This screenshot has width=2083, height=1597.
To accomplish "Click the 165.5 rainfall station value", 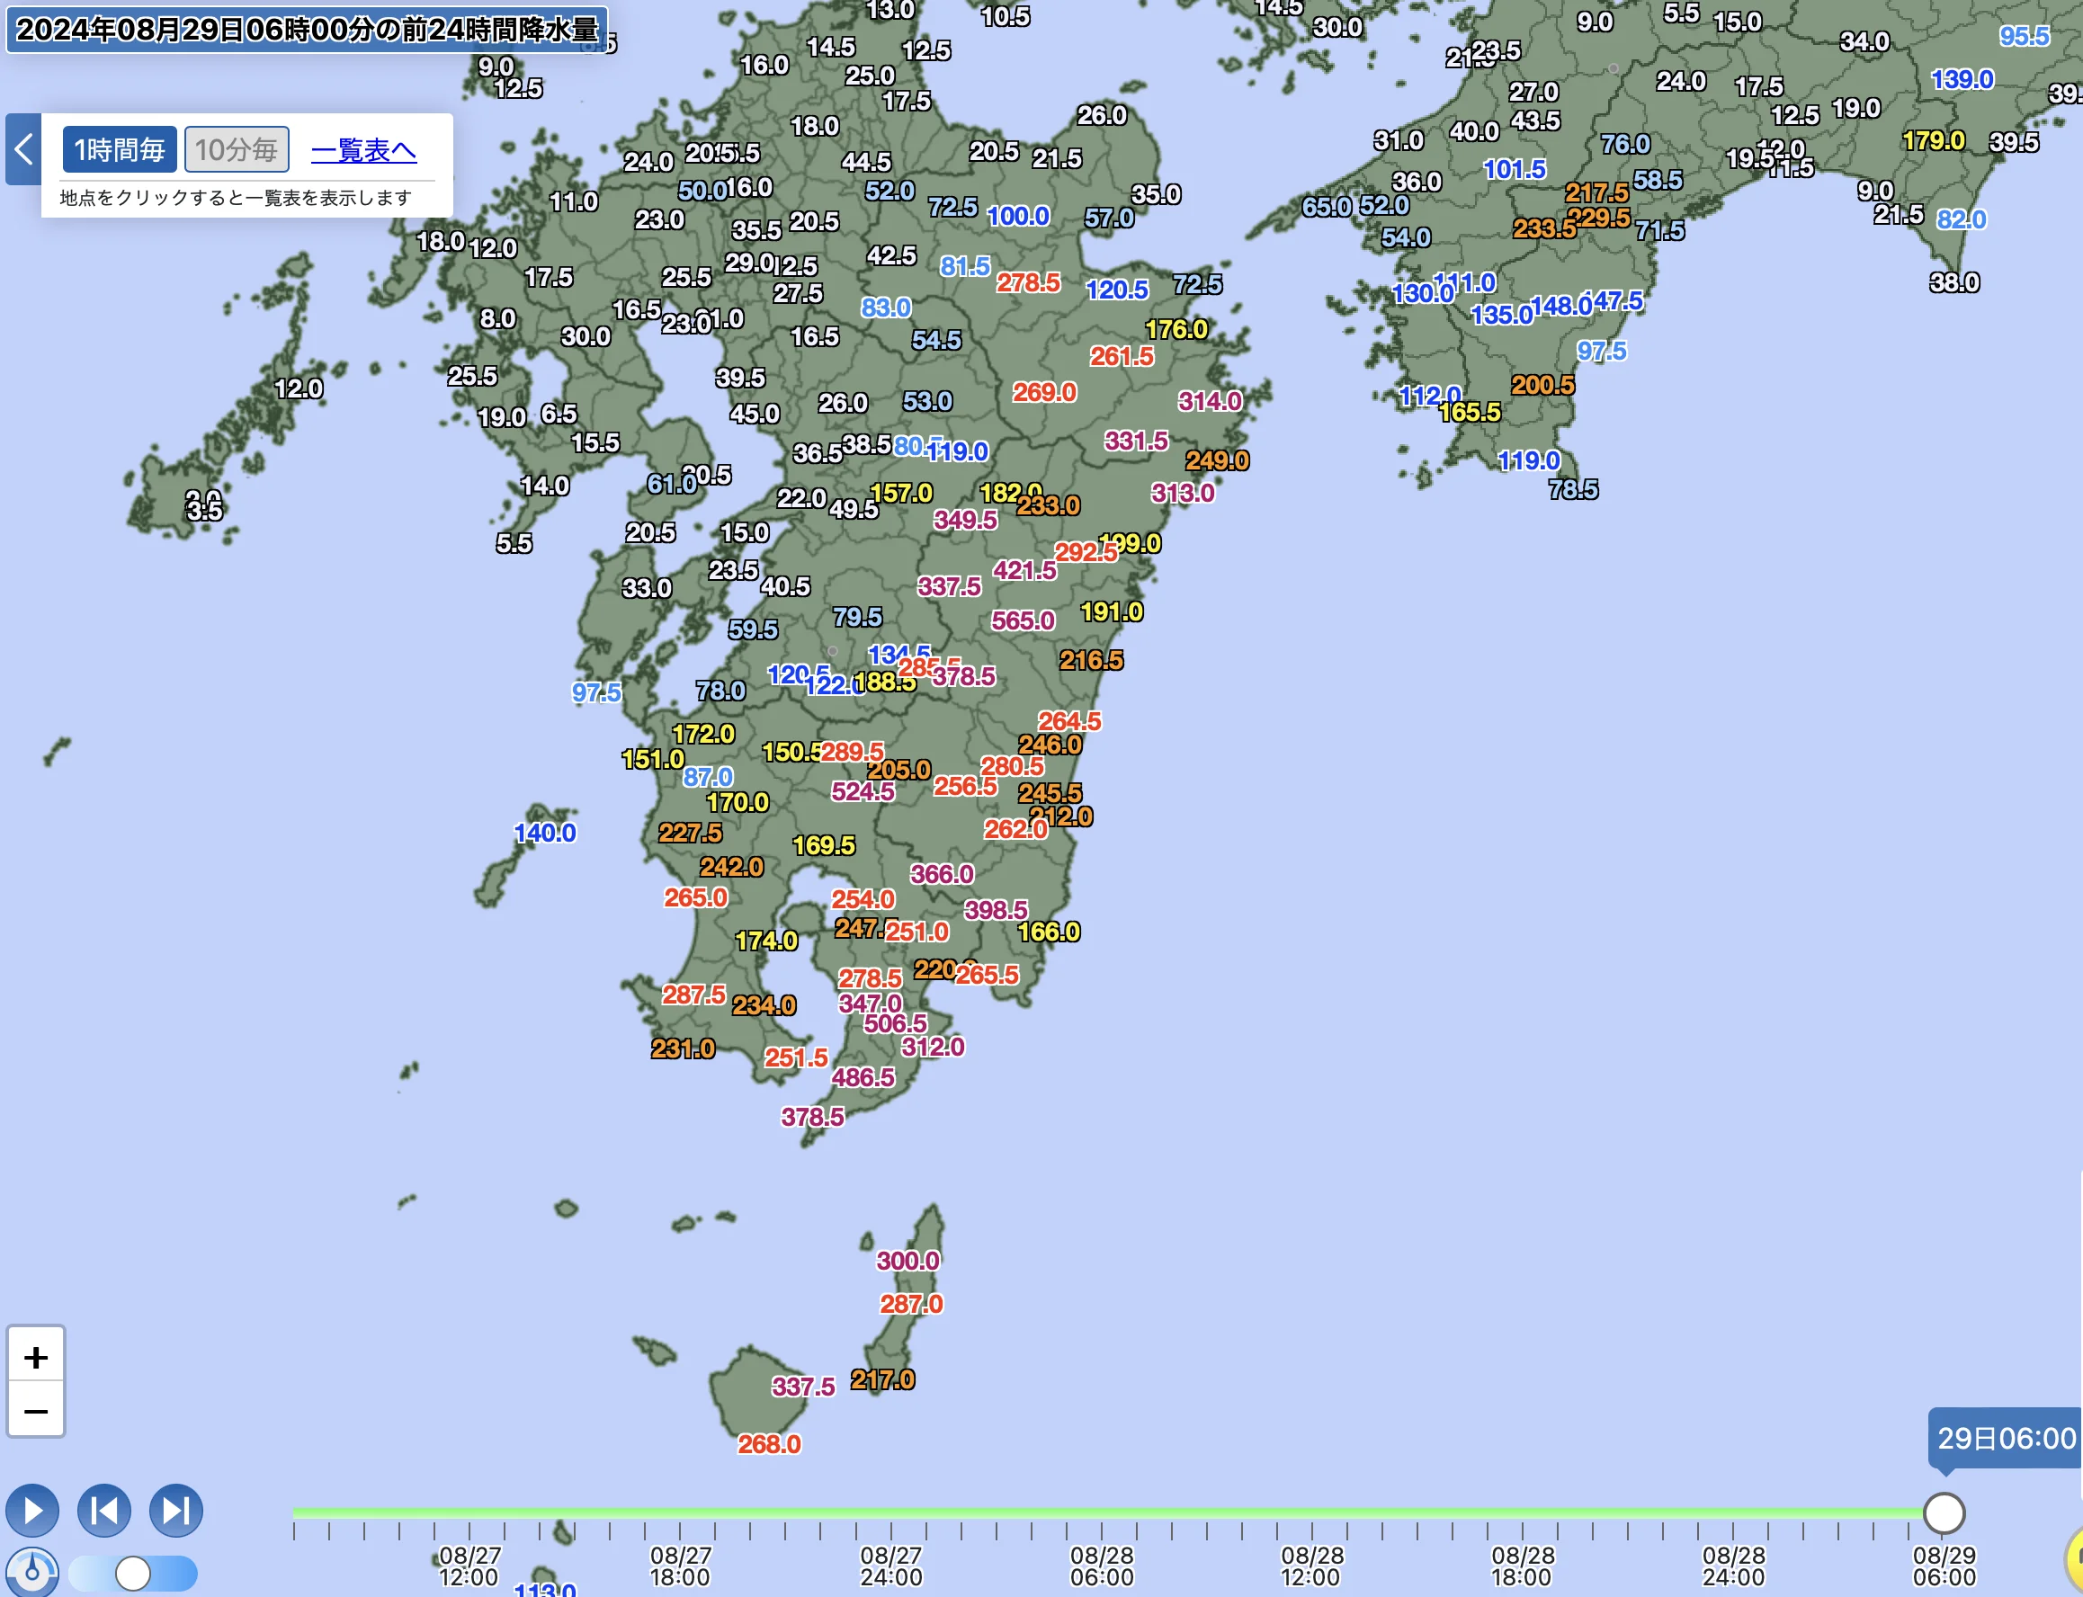I will pyautogui.click(x=1469, y=412).
